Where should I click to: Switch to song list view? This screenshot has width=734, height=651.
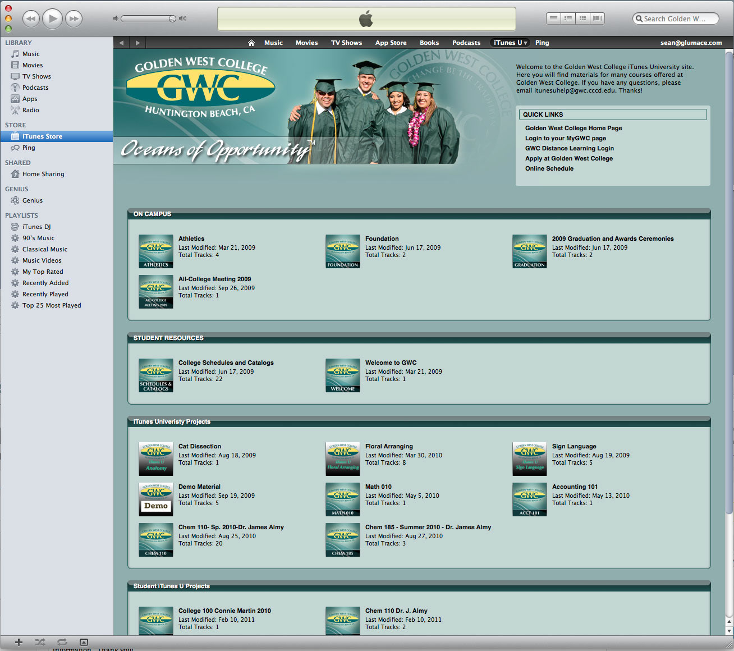tap(554, 19)
